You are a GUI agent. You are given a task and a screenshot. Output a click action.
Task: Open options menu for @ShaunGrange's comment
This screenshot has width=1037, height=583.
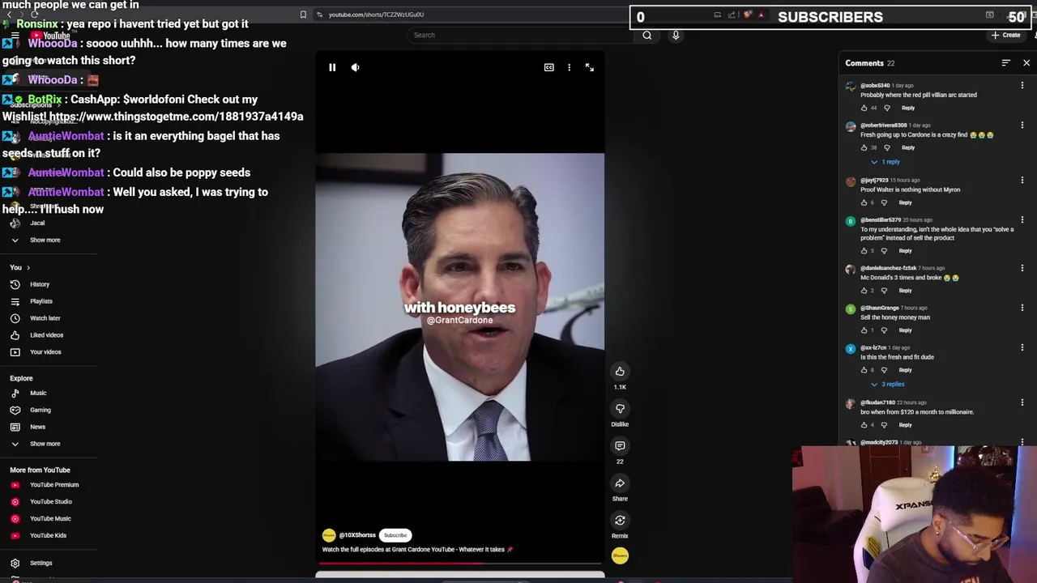pos(1022,308)
